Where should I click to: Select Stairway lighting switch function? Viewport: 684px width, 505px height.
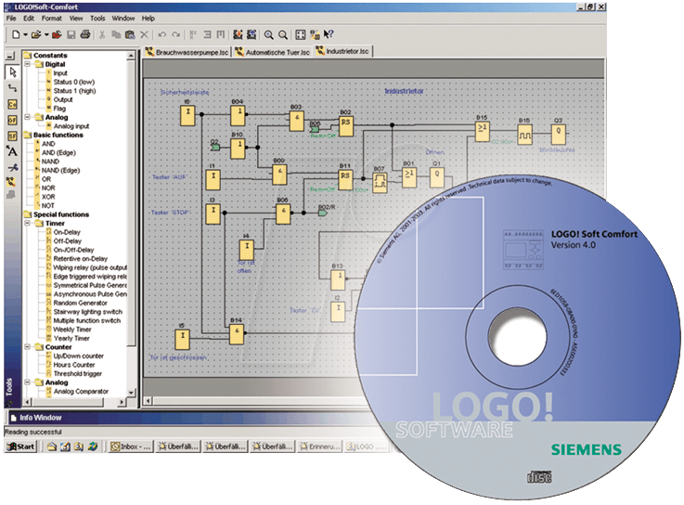click(87, 312)
